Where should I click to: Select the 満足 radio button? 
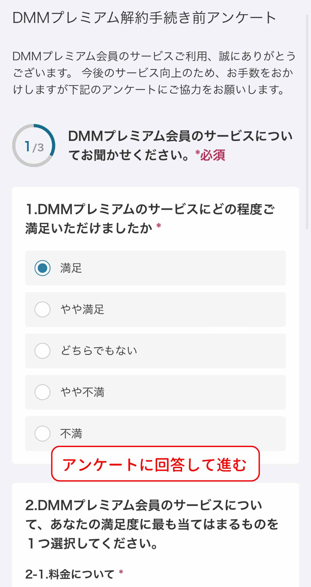pyautogui.click(x=42, y=268)
